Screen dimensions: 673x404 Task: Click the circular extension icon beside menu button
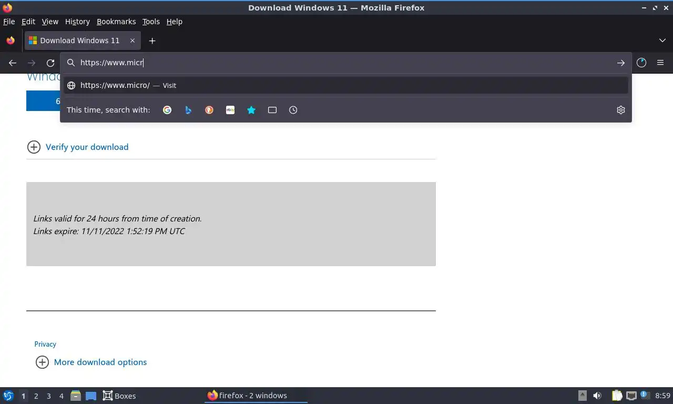point(641,63)
